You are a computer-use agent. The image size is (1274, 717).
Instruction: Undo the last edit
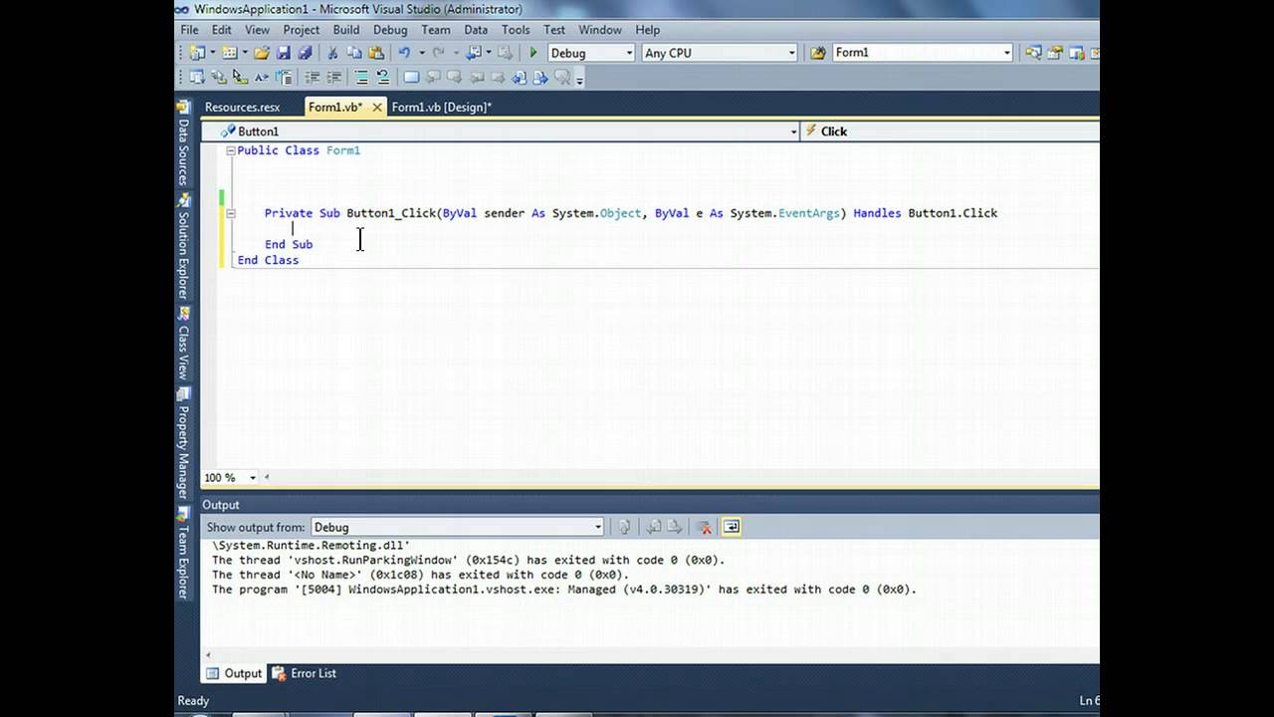coord(404,53)
